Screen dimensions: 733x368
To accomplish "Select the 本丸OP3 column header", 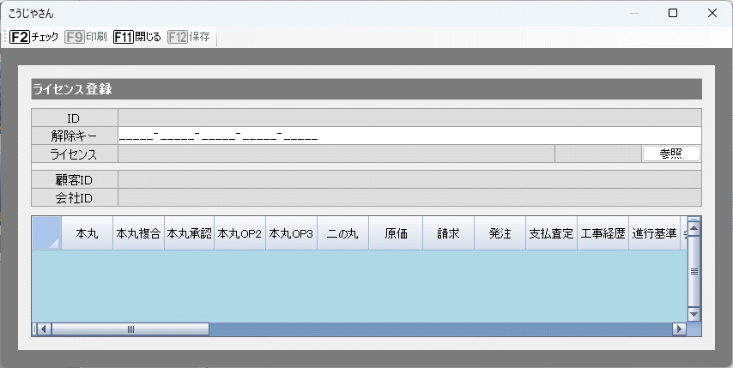I will (291, 233).
